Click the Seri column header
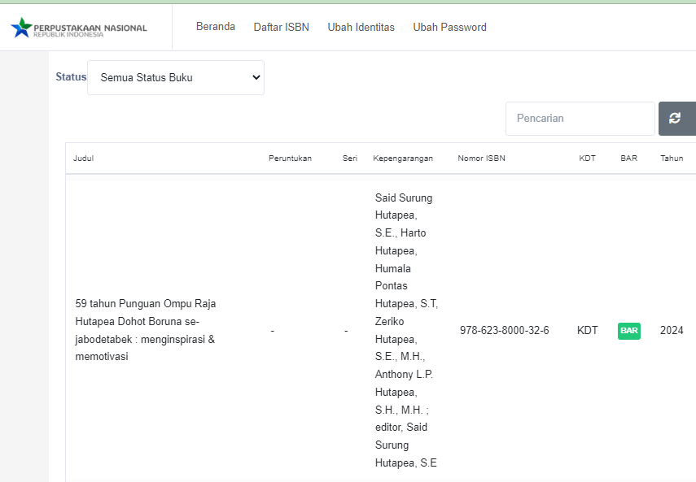 point(349,158)
